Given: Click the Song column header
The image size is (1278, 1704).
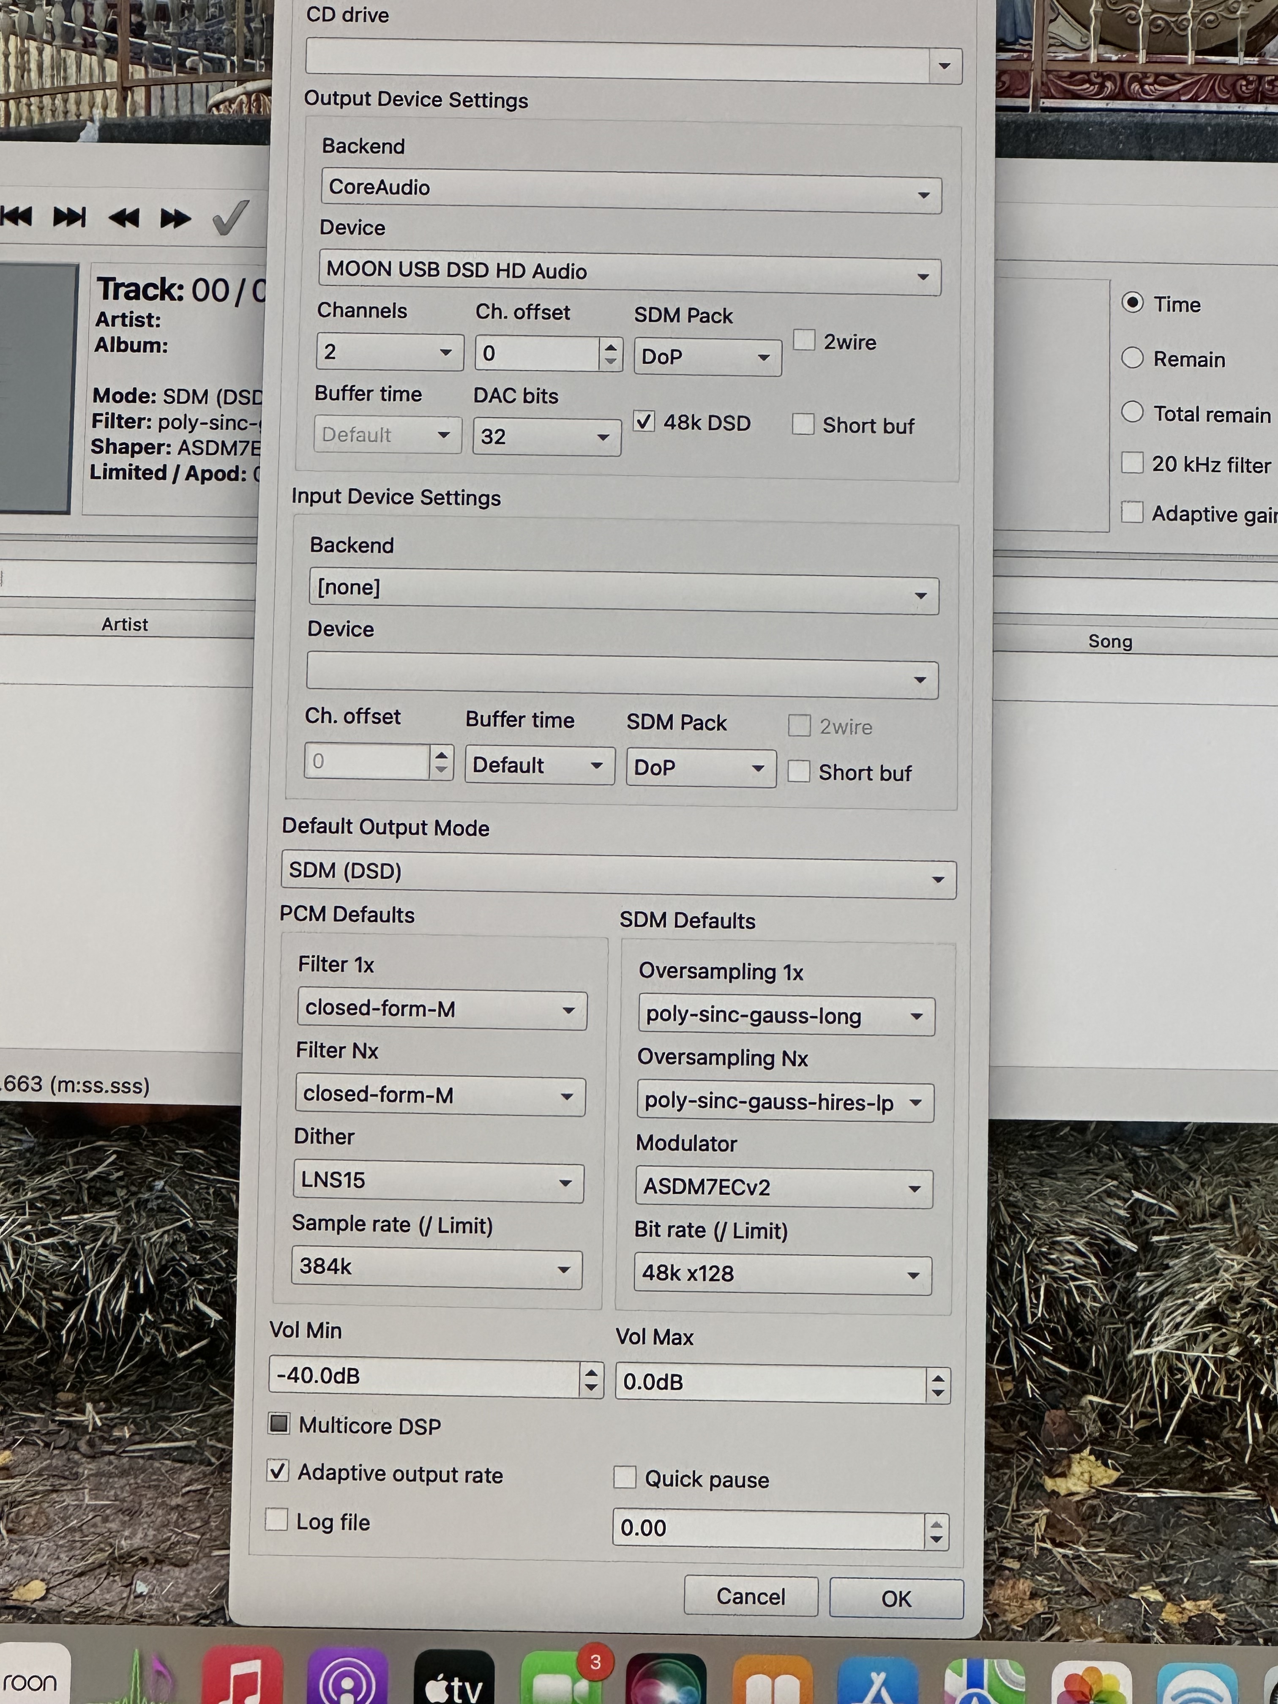Looking at the screenshot, I should tap(1110, 642).
